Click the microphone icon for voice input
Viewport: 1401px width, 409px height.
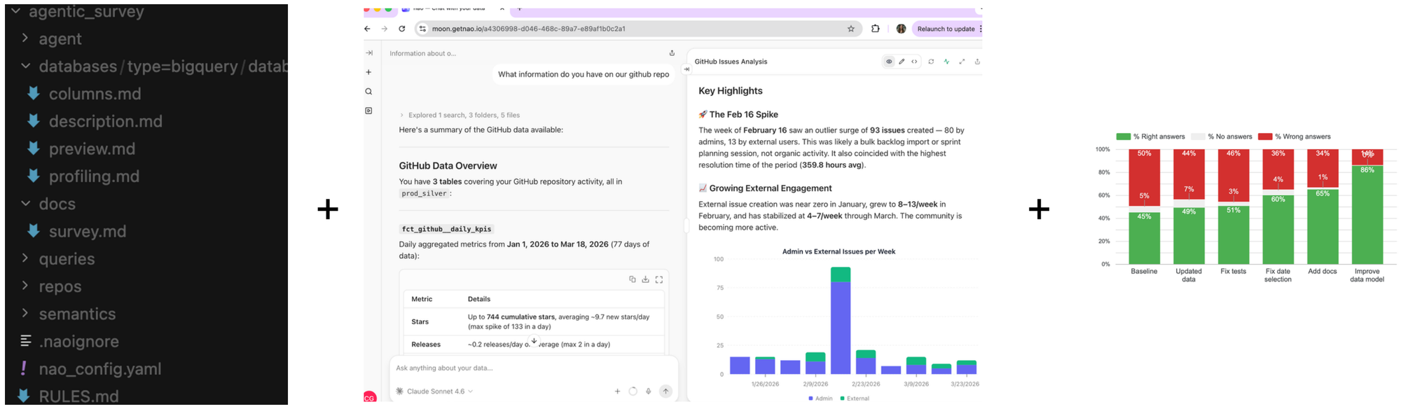pyautogui.click(x=649, y=391)
